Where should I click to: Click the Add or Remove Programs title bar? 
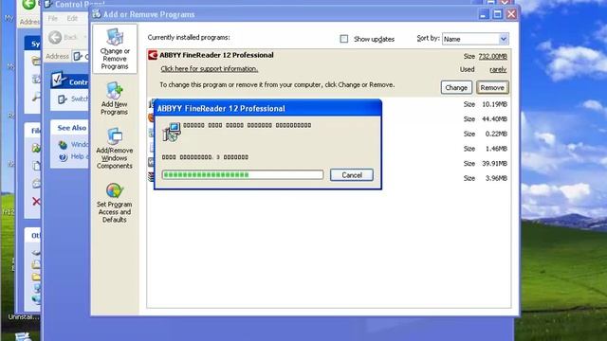[286, 14]
